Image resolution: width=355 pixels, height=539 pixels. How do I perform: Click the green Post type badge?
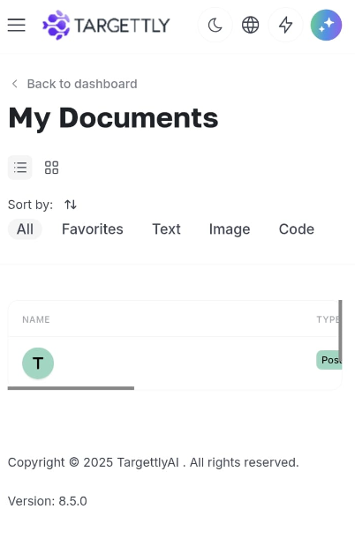pyautogui.click(x=329, y=360)
